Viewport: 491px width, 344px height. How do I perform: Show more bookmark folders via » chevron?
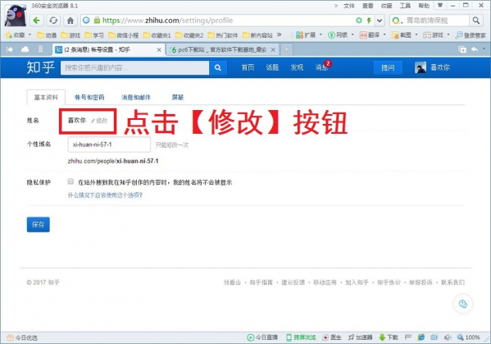(x=279, y=34)
